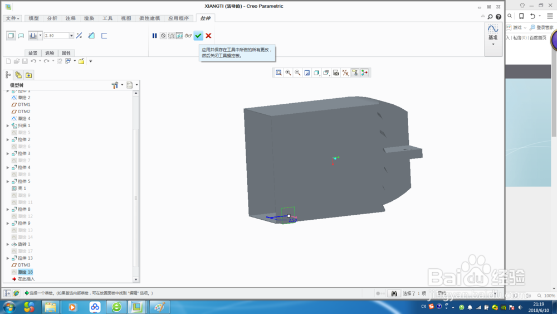Screen dimensions: 557x314
Task: Switch to the 柔性建模 ribbon tab
Action: [149, 18]
